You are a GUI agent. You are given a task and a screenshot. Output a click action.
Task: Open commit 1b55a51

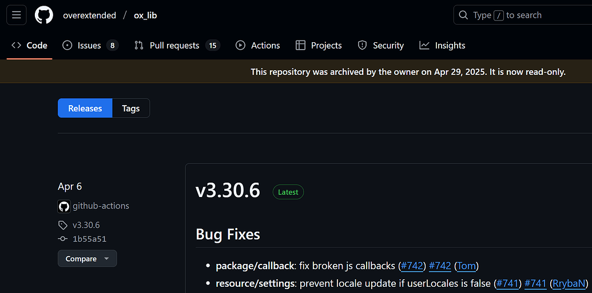89,239
